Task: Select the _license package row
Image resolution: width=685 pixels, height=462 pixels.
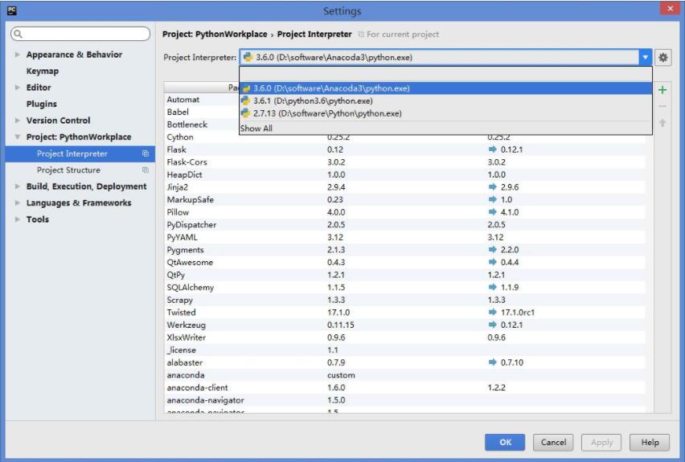Action: click(404, 350)
